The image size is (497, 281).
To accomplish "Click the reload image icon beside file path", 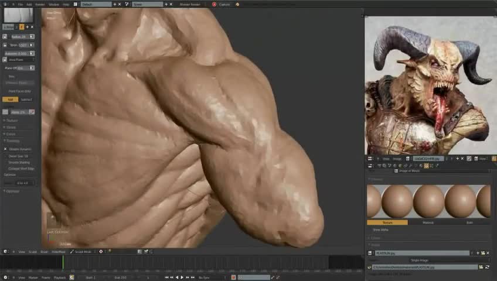I will 487,267.
